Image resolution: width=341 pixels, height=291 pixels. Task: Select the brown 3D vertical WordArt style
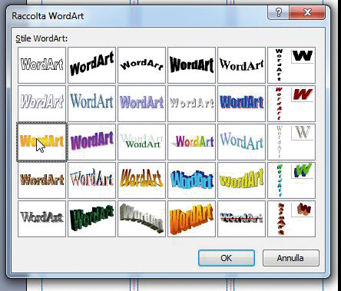(292, 219)
